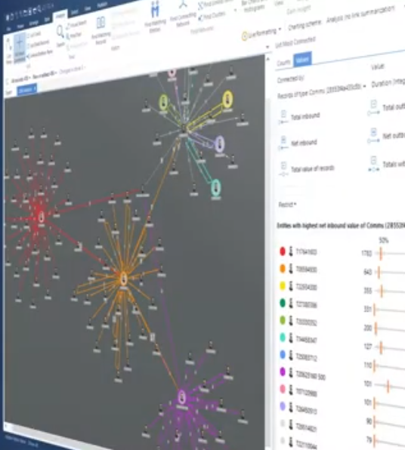The width and height of the screenshot is (405, 450).
Task: Click the entity value '643'
Action: click(368, 272)
